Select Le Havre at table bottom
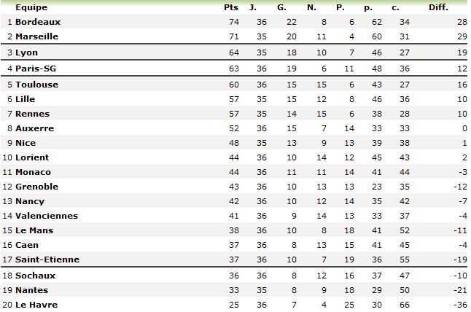471x312 pixels. (36, 305)
